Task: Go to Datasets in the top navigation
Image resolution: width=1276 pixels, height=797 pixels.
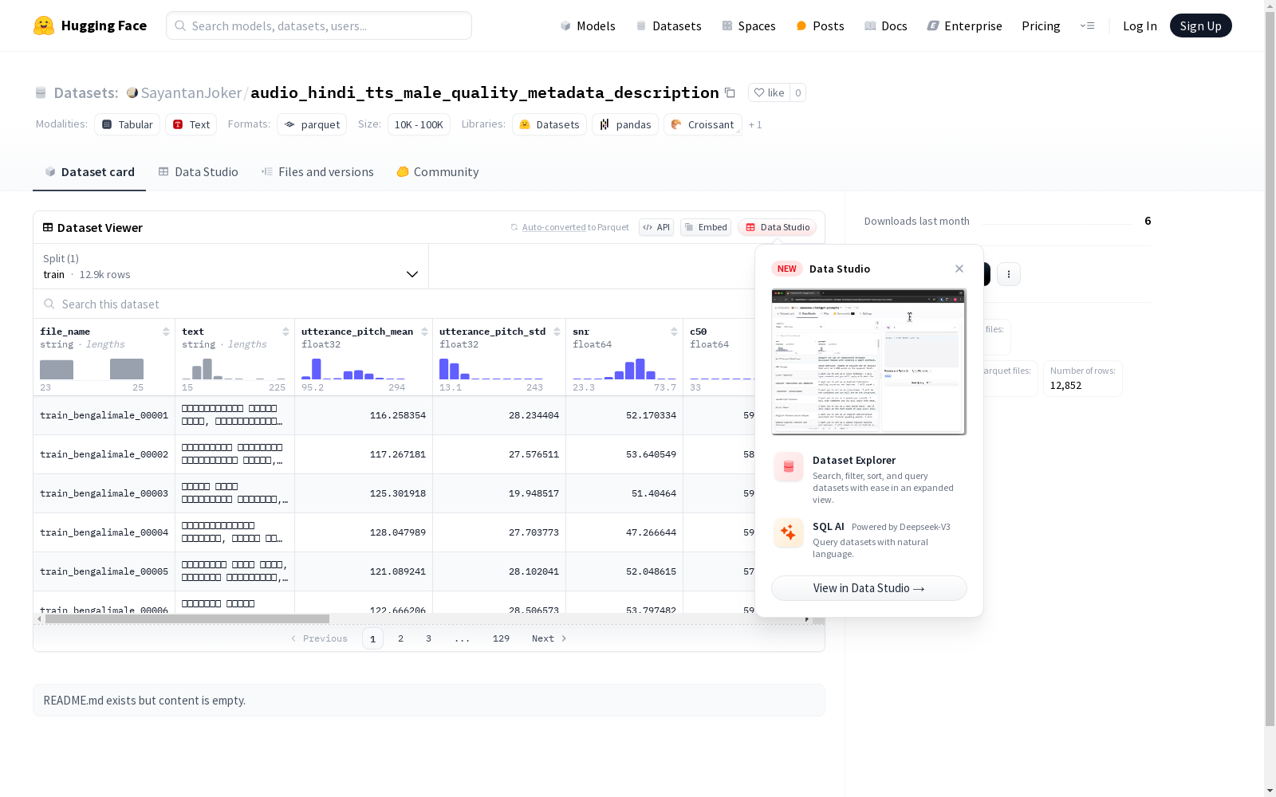Action: [668, 26]
